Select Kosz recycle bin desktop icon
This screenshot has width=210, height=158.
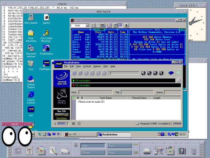point(31,65)
